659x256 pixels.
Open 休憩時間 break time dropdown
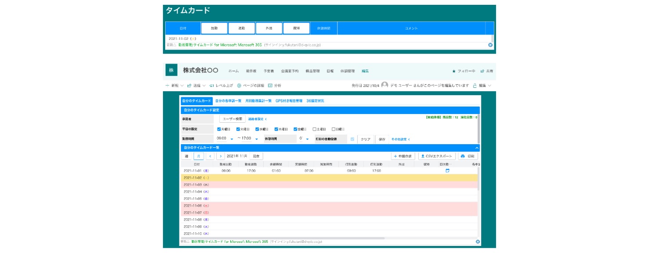[308, 139]
